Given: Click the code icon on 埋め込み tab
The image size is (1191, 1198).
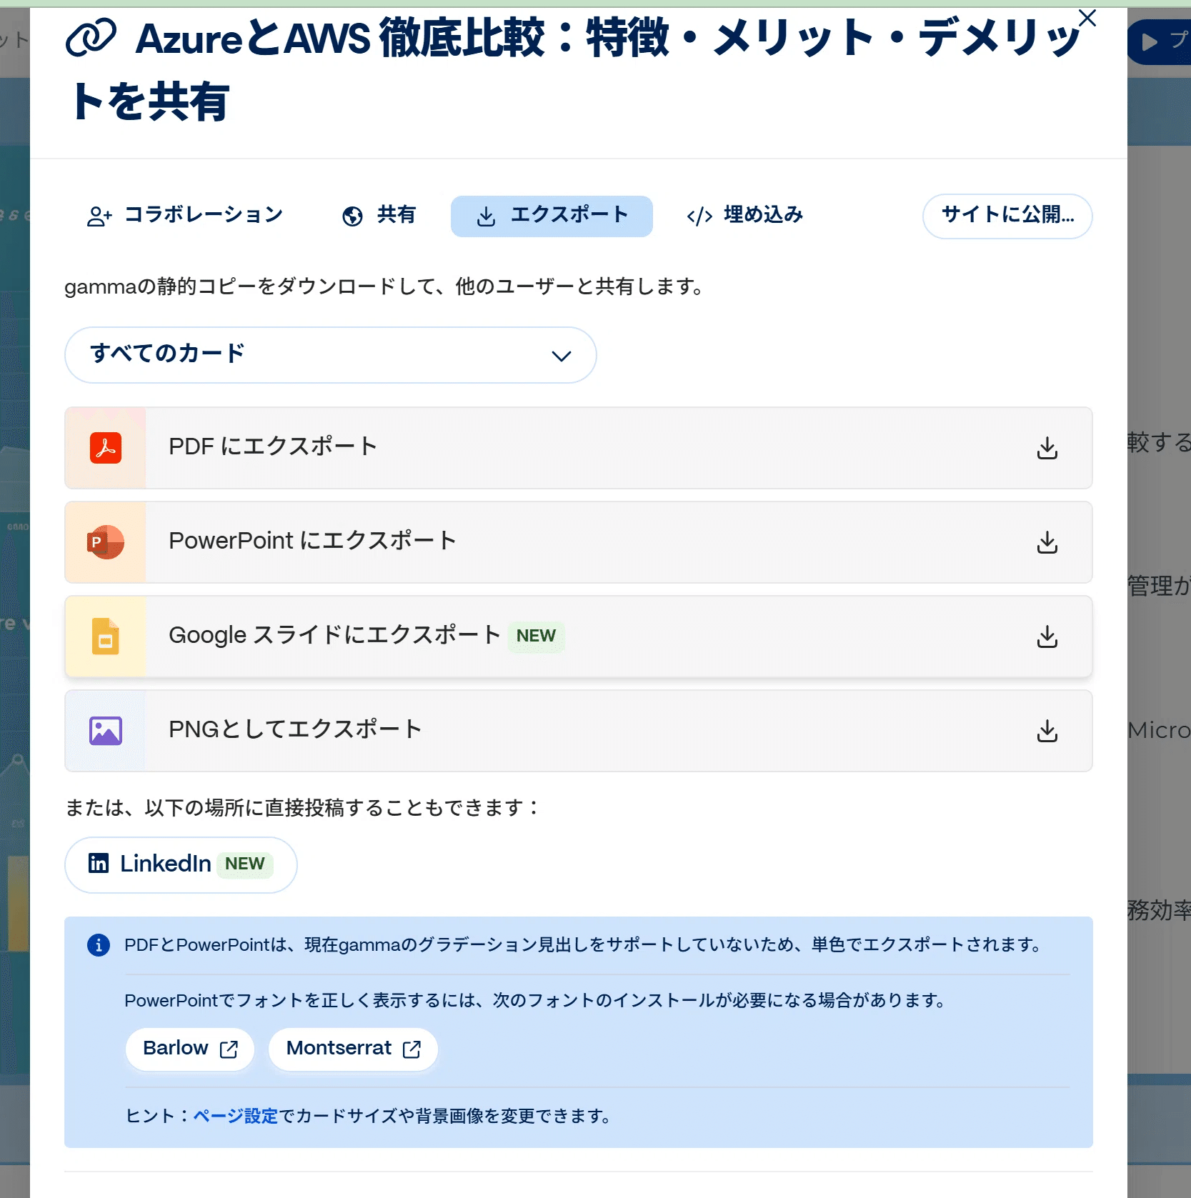Looking at the screenshot, I should point(699,216).
